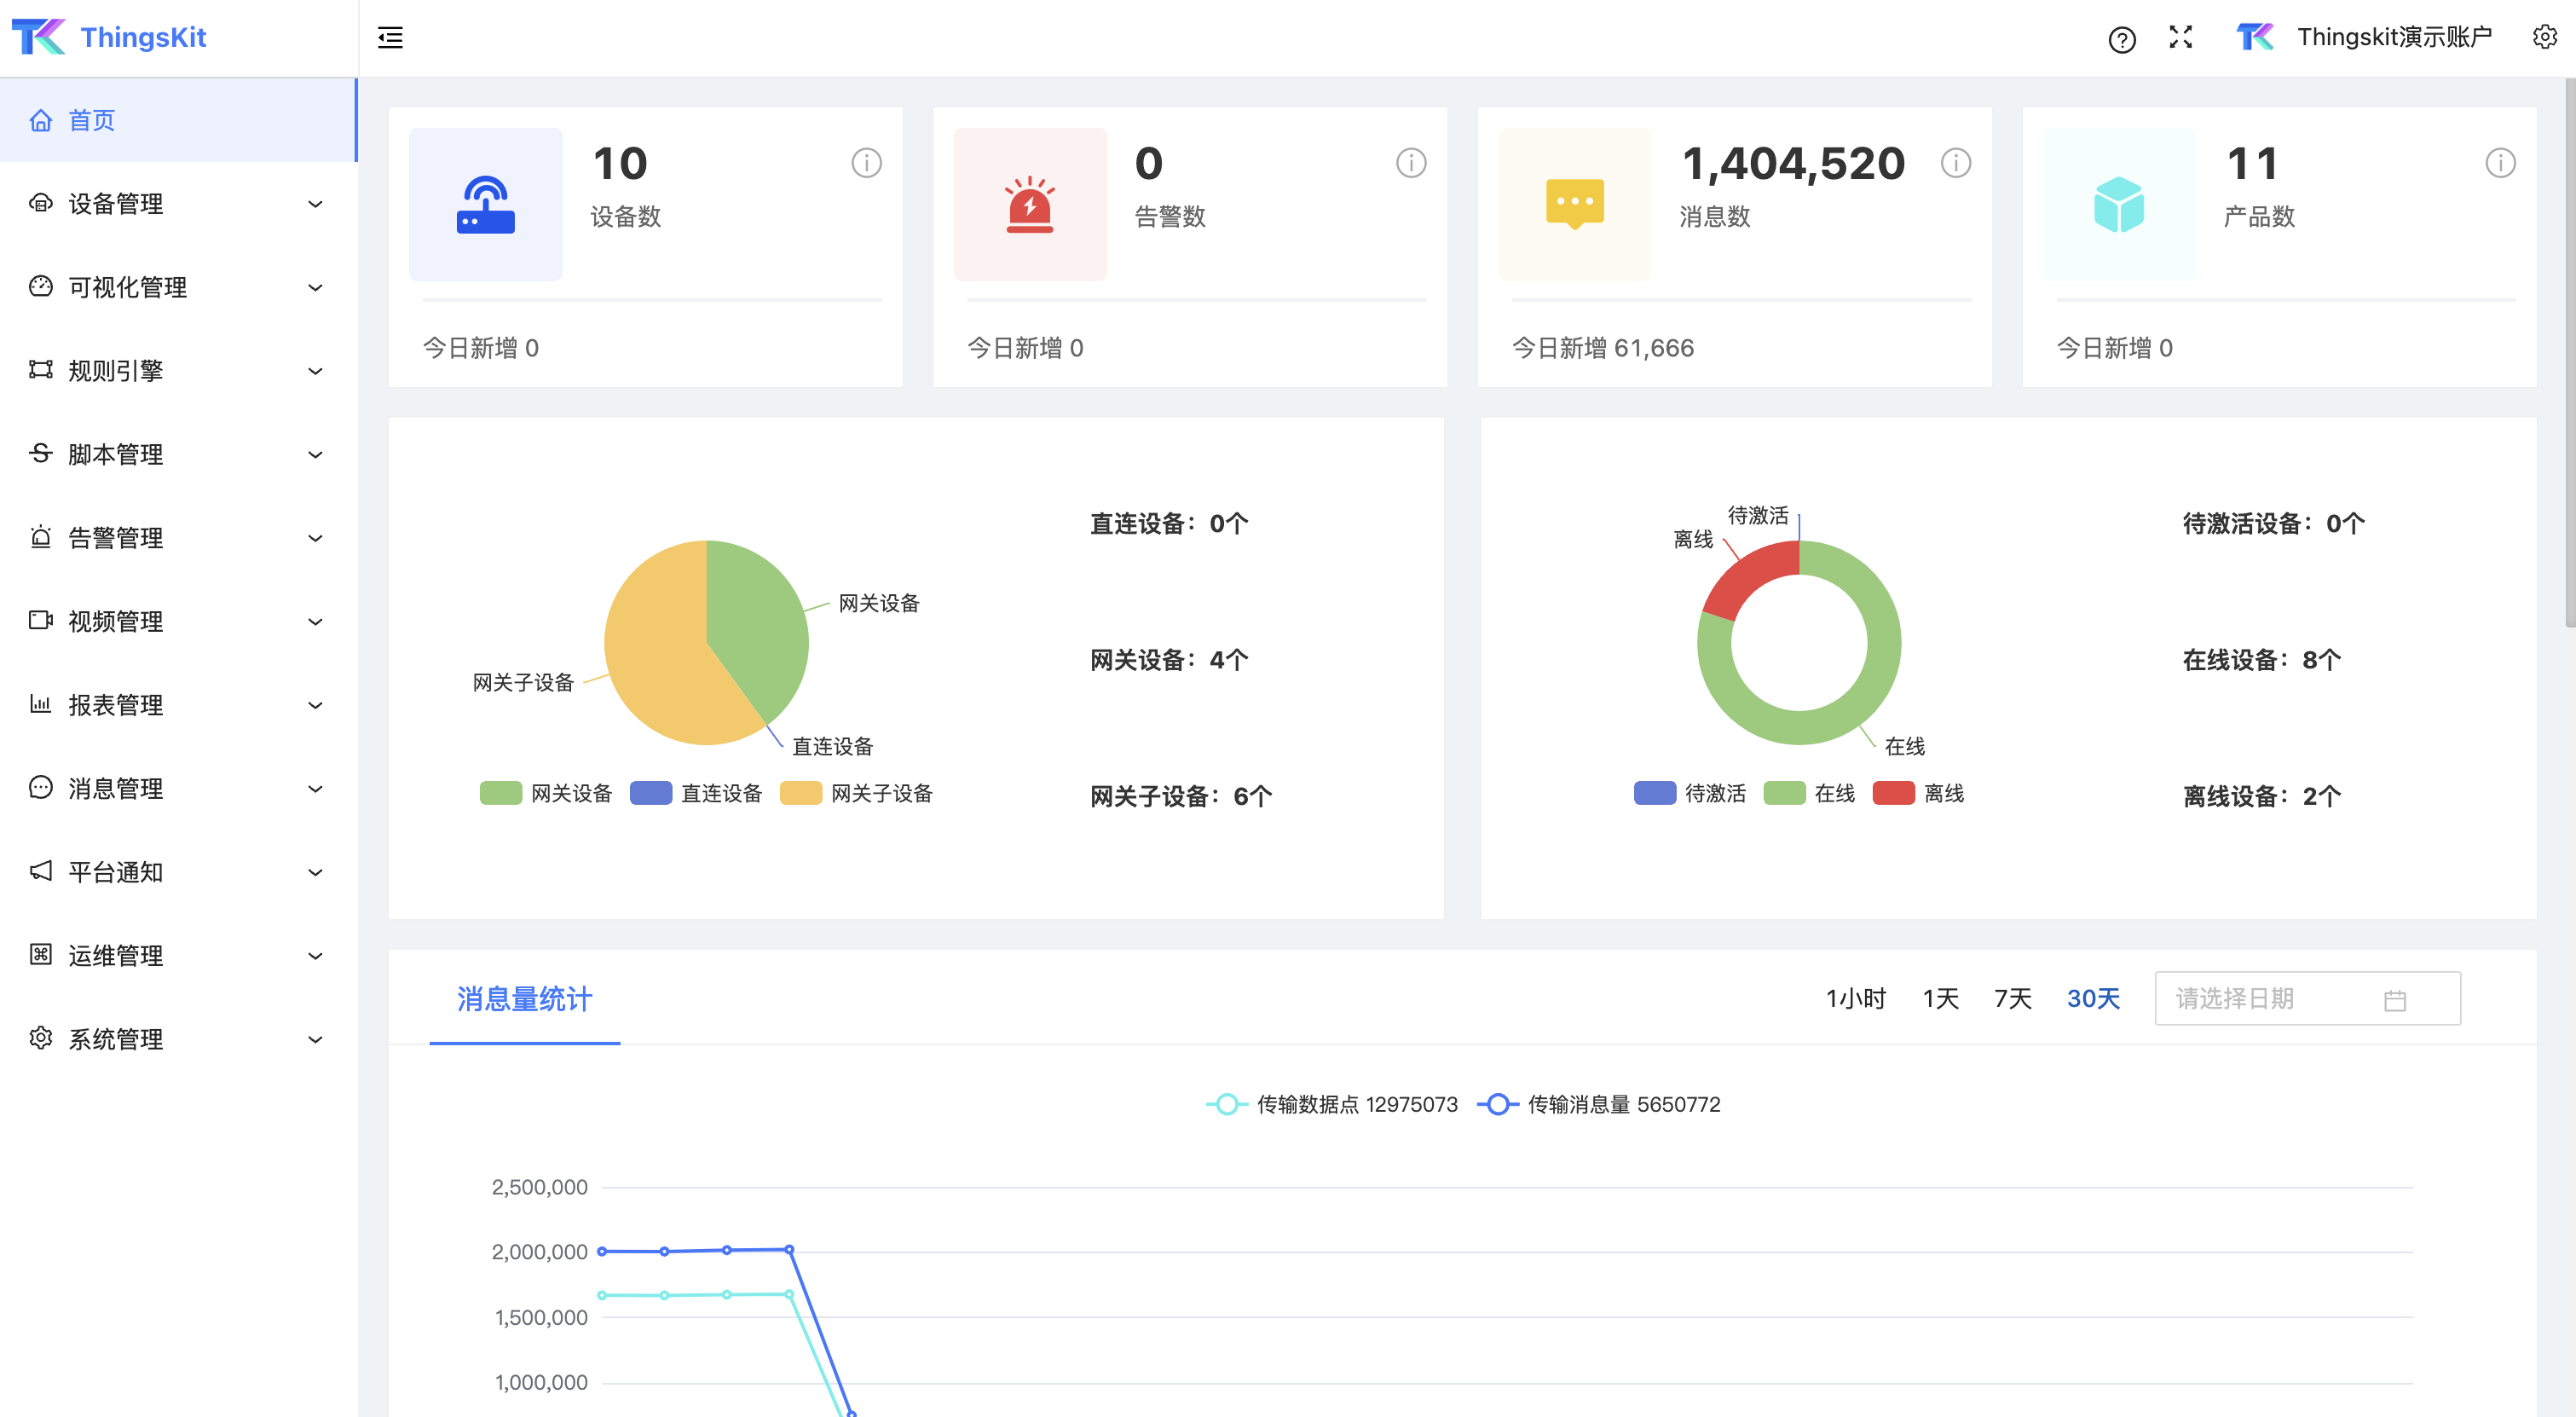Toggle 离线 legend in status donut chart
The height and width of the screenshot is (1417, 2576).
pos(1919,793)
